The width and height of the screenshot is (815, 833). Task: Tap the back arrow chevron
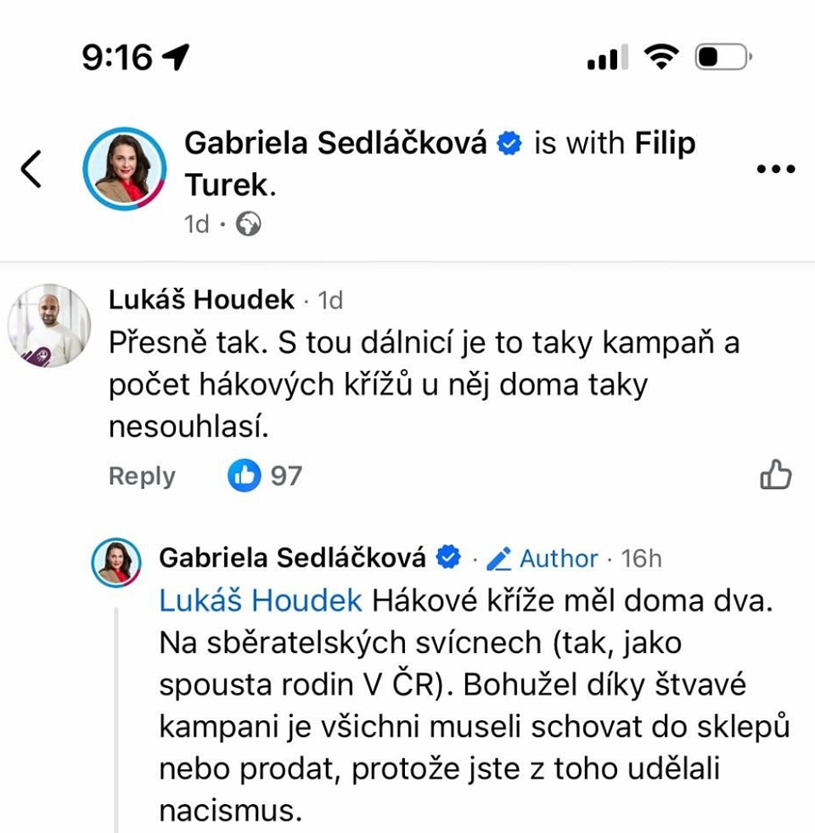pos(31,168)
